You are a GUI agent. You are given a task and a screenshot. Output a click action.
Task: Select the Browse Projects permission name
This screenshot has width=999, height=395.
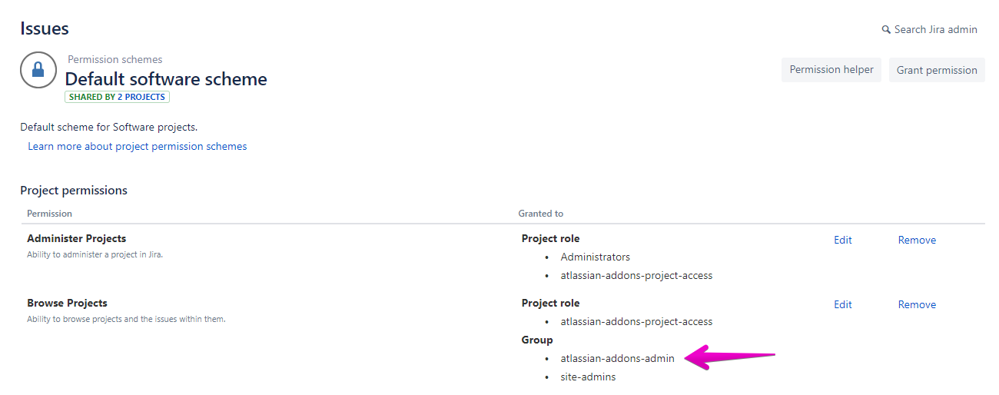coord(67,304)
